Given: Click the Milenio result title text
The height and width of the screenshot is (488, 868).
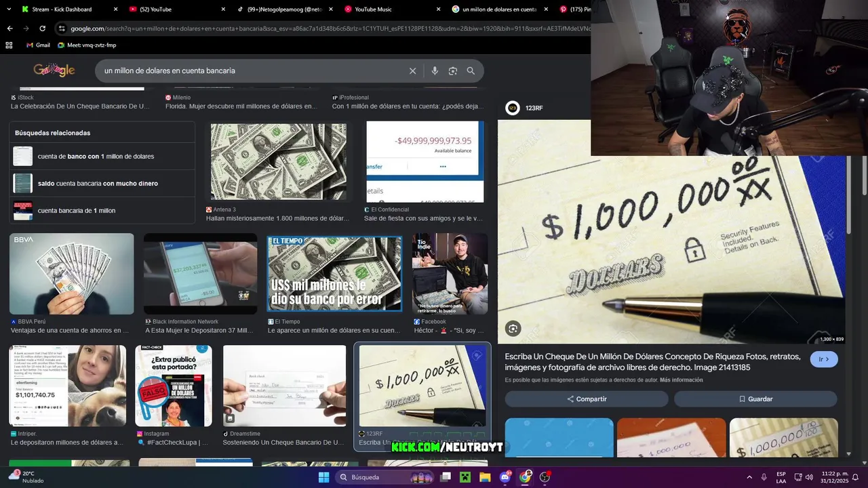Looking at the screenshot, I should pyautogui.click(x=241, y=106).
